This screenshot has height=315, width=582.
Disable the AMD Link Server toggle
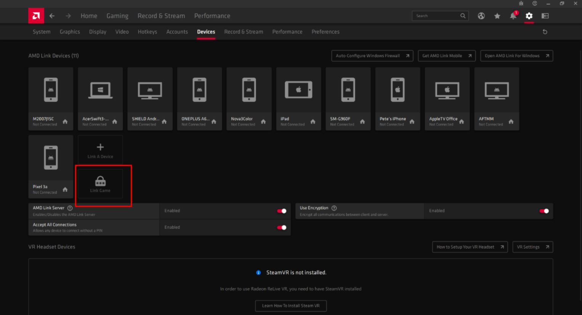point(282,211)
